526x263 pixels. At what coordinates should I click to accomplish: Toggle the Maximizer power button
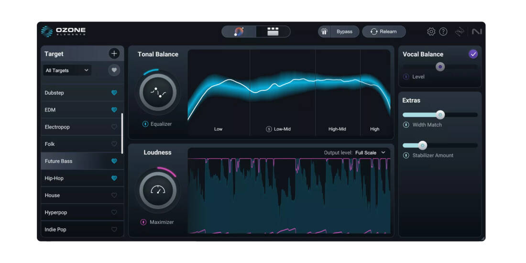tap(143, 222)
